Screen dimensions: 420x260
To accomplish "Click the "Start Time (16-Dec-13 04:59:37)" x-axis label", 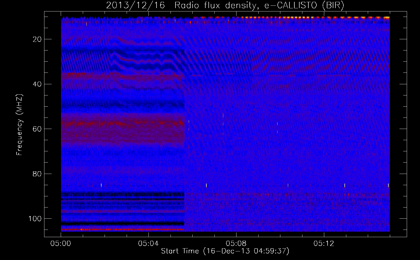I will pyautogui.click(x=225, y=251).
